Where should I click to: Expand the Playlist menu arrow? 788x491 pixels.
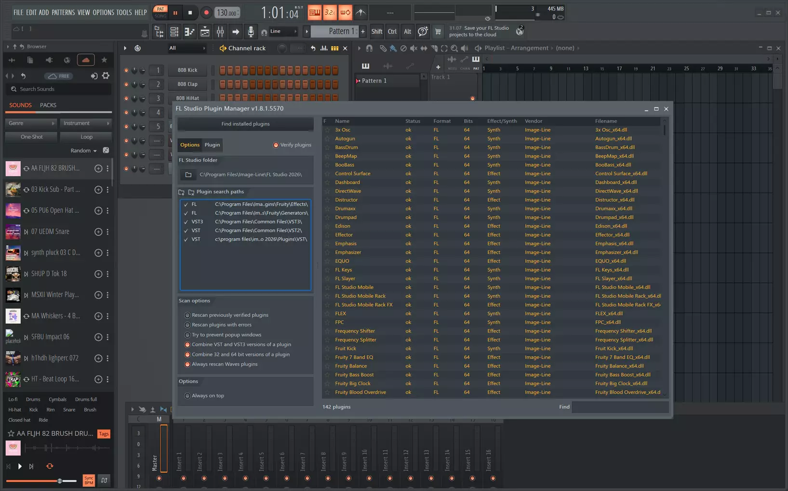click(359, 48)
